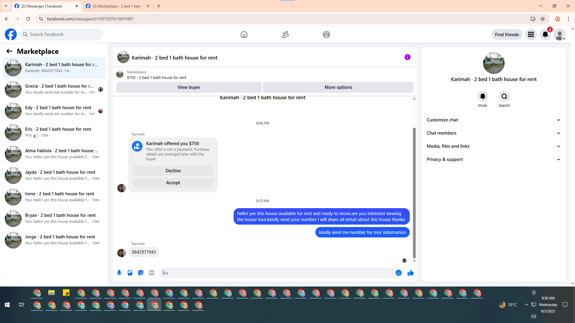
Task: Open the Alma Fabiola conversation
Action: click(54, 154)
